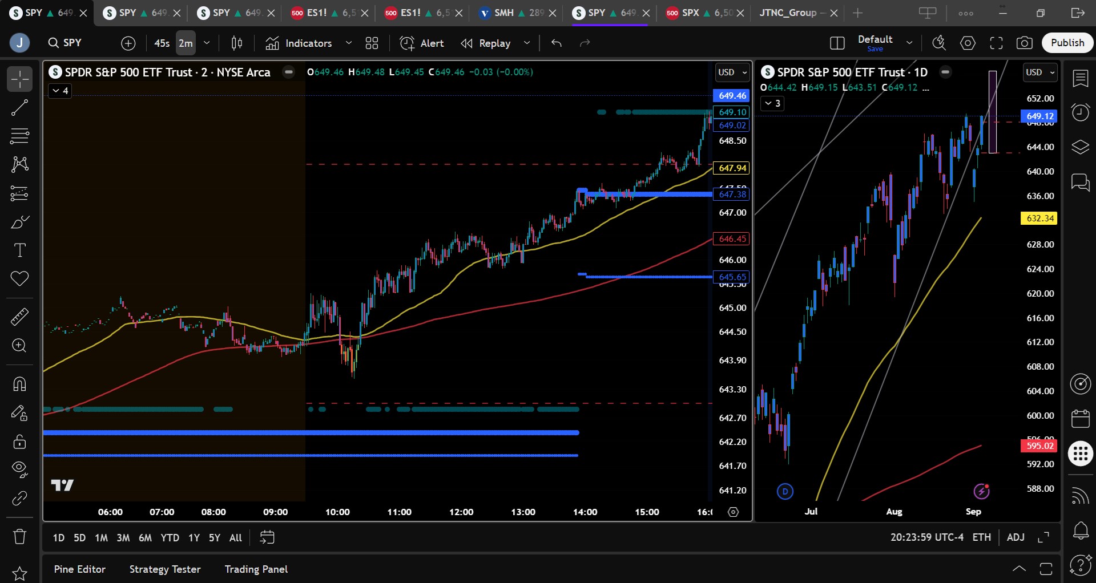Select the trend line drawing tool
This screenshot has height=583, width=1096.
(19, 107)
